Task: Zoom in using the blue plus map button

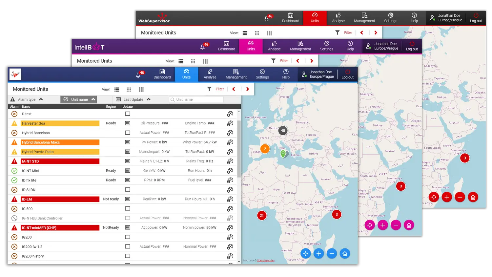Action: coord(318,254)
